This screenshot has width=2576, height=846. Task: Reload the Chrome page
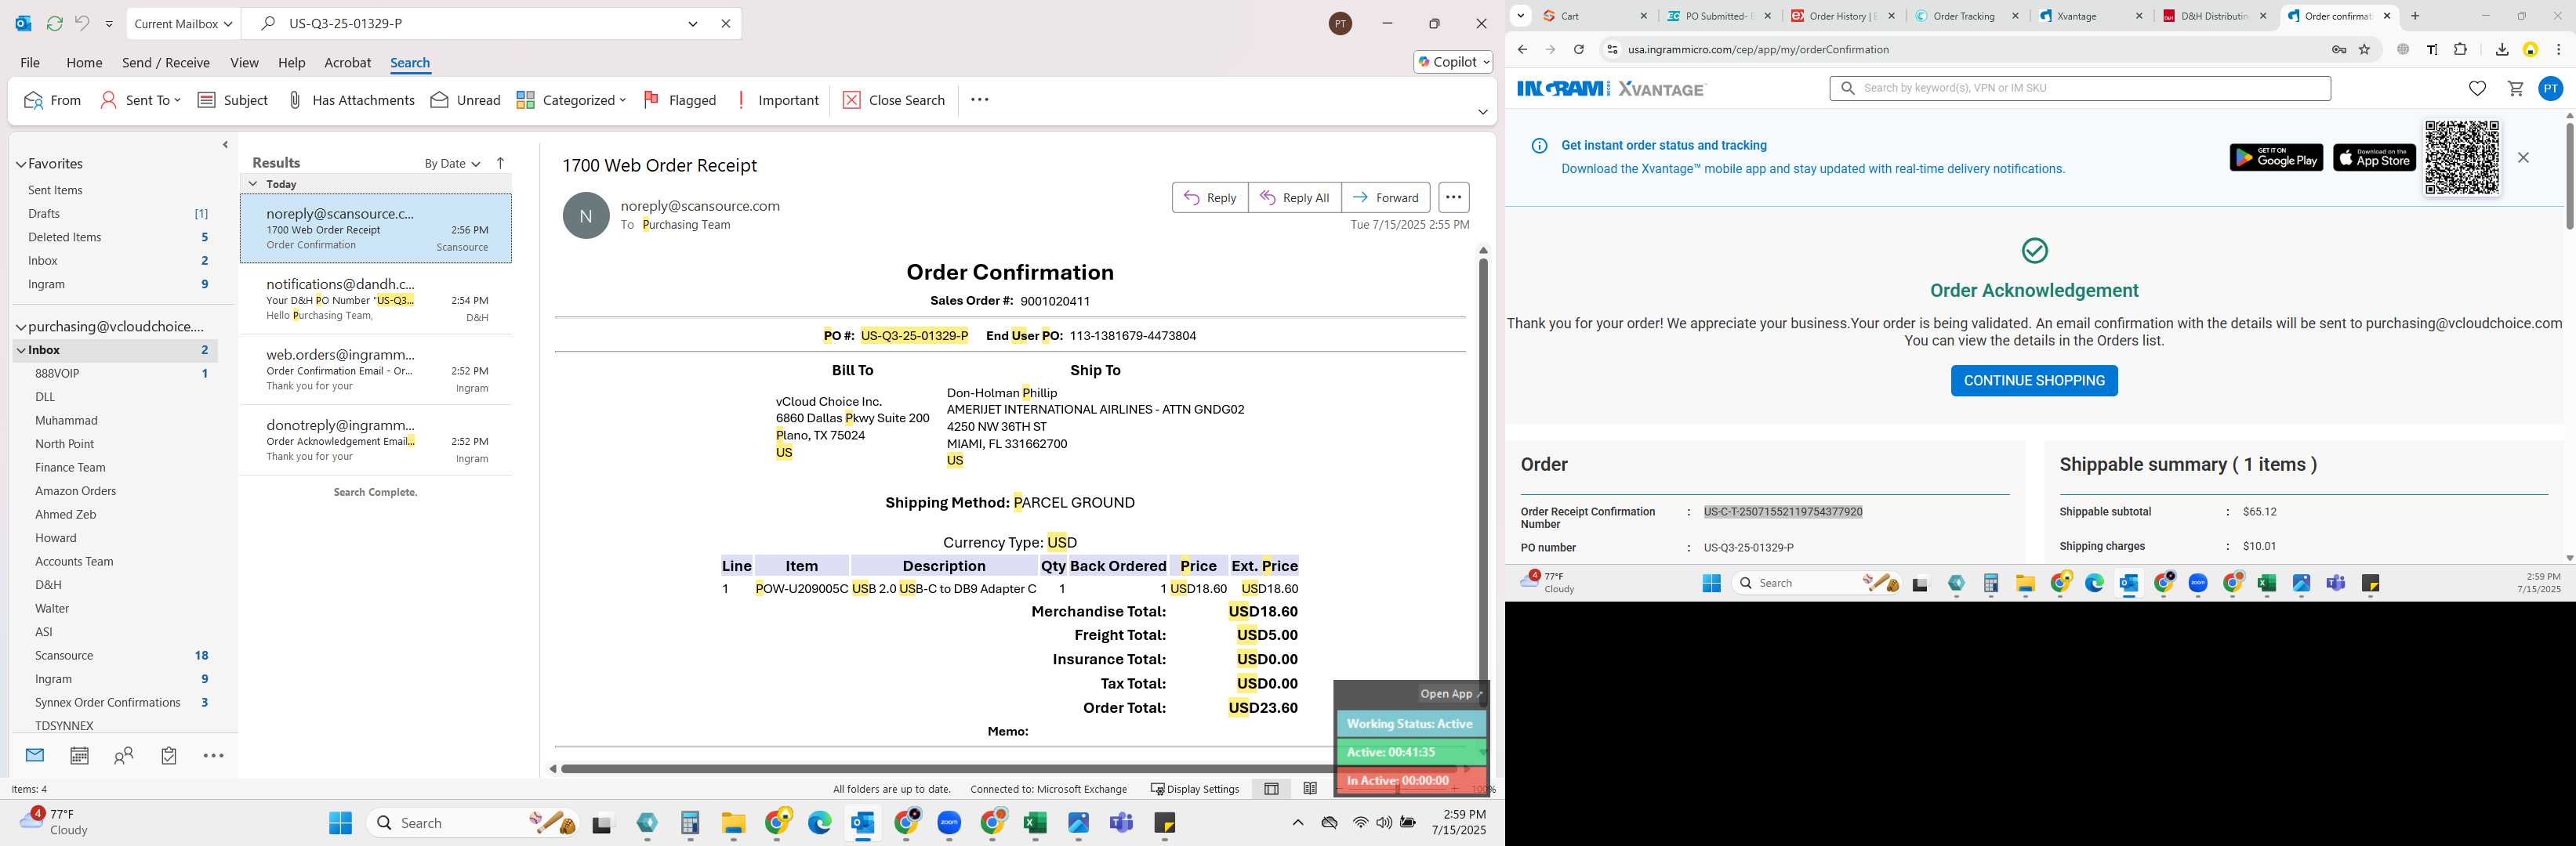pos(1578,50)
